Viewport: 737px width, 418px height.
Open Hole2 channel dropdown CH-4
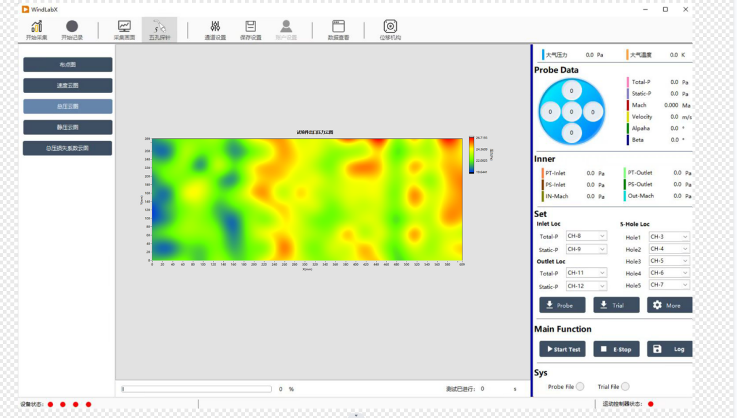point(669,249)
